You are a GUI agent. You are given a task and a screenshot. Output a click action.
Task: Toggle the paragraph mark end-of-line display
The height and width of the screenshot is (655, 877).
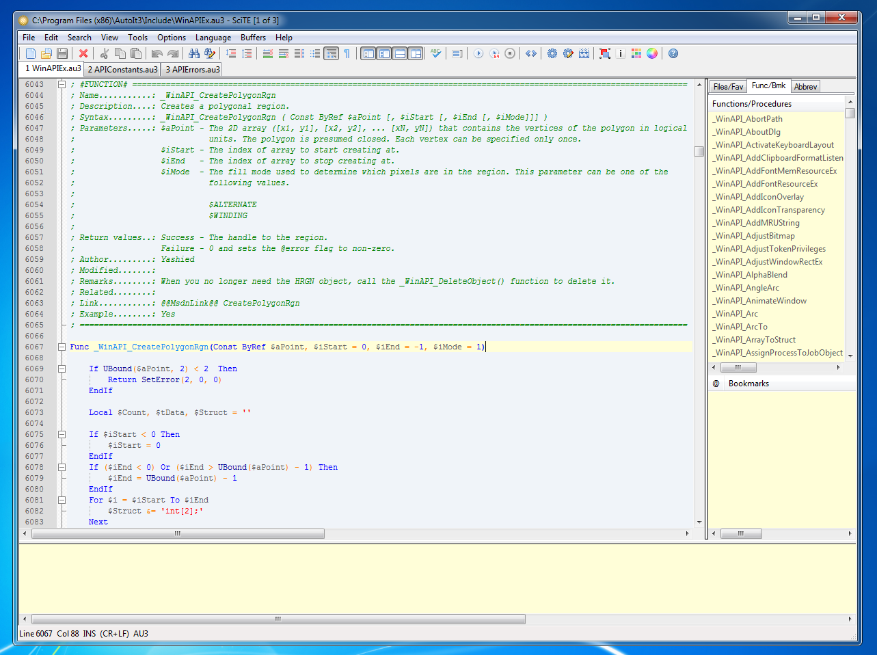[x=347, y=53]
